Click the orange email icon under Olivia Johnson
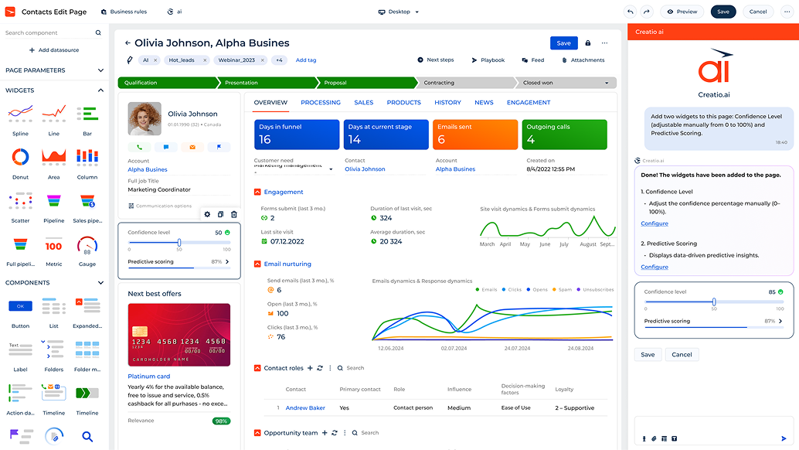The image size is (799, 450). tap(192, 147)
